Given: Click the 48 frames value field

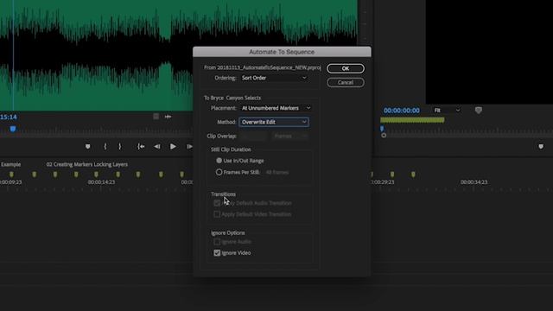Looking at the screenshot, I should click(x=277, y=173).
